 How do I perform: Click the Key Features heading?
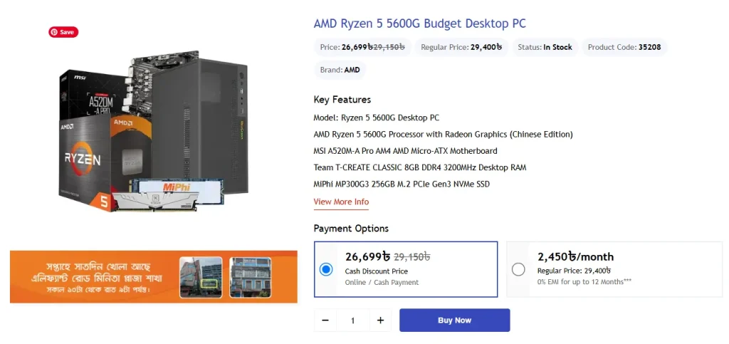342,100
